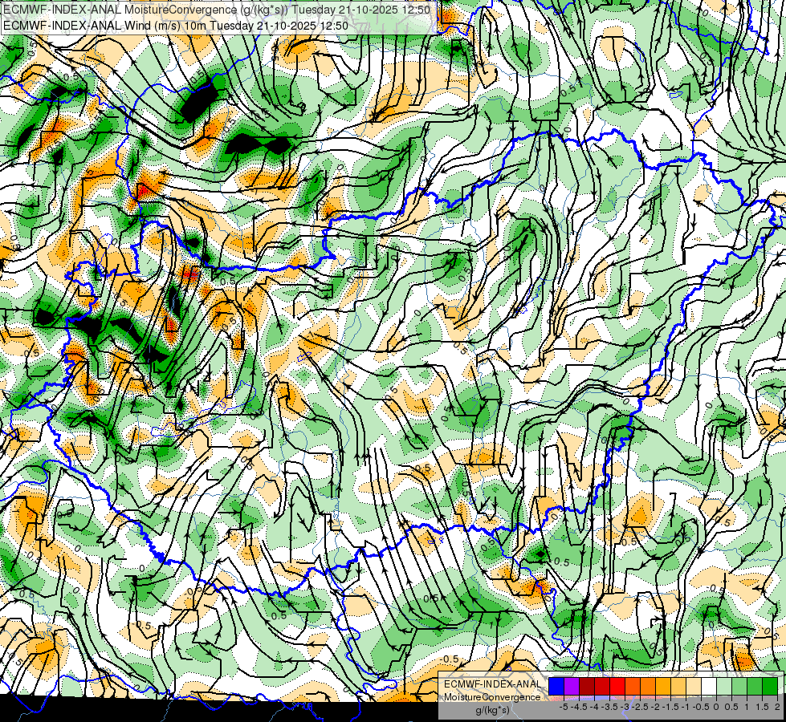Screen dimensions: 786x722
Task: Click the 1.5 legend scale value
Action: 763,707
